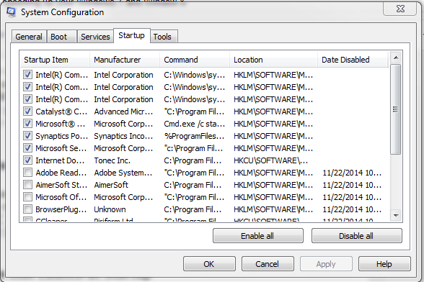Select the AimerSoft St... item text
The width and height of the screenshot is (424, 282).
[x=61, y=185]
